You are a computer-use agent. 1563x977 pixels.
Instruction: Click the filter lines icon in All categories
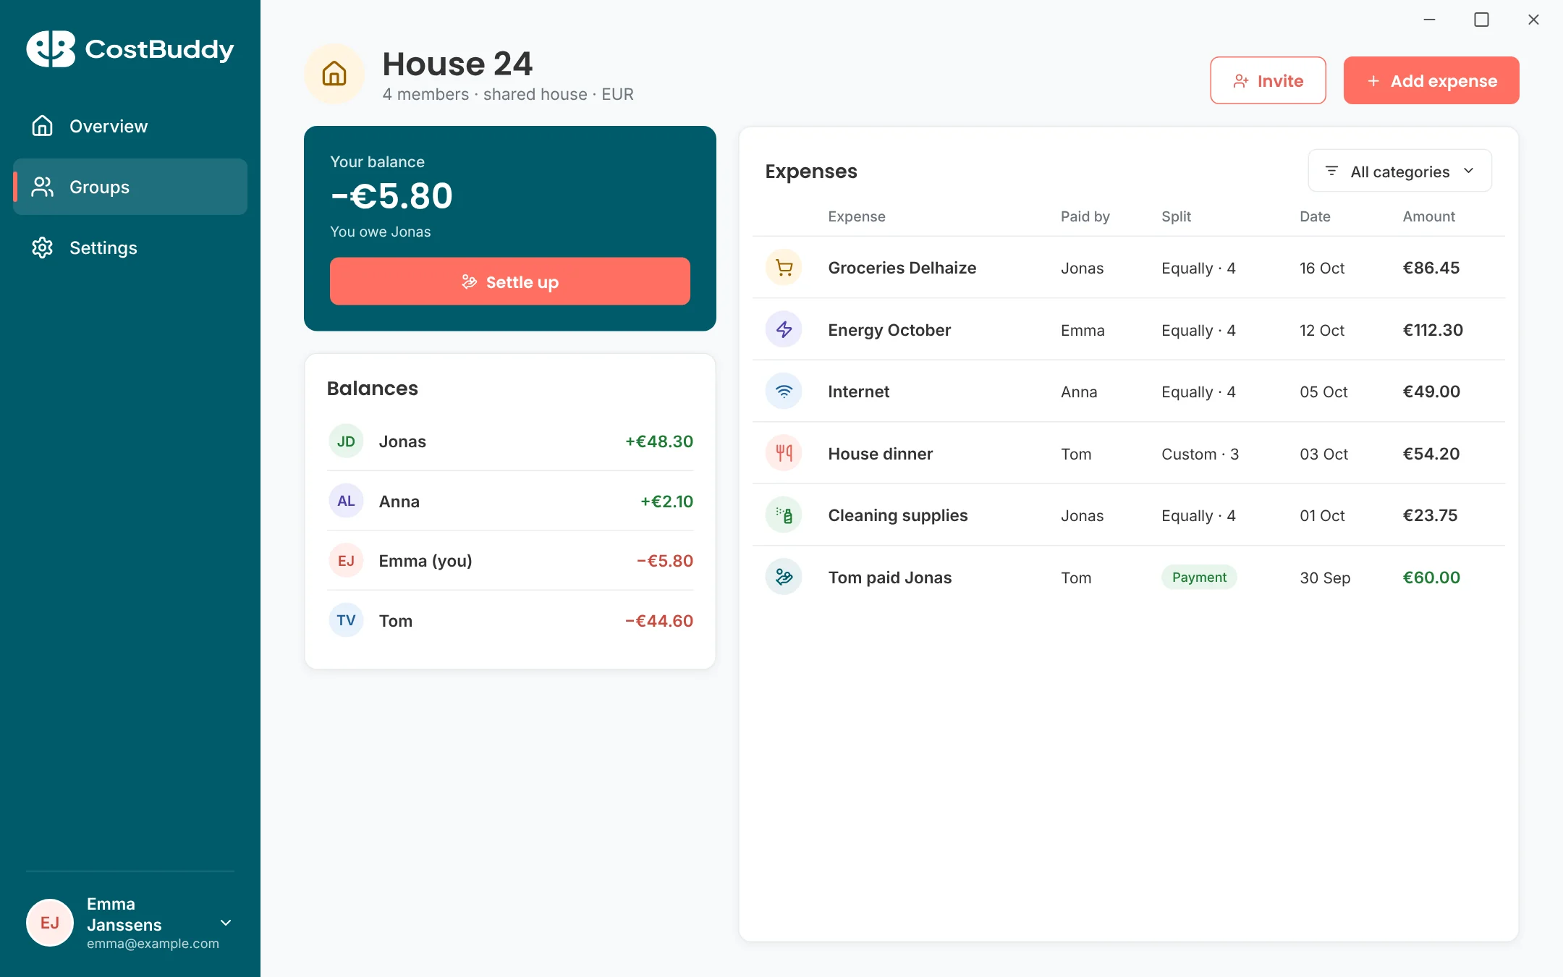click(x=1331, y=171)
